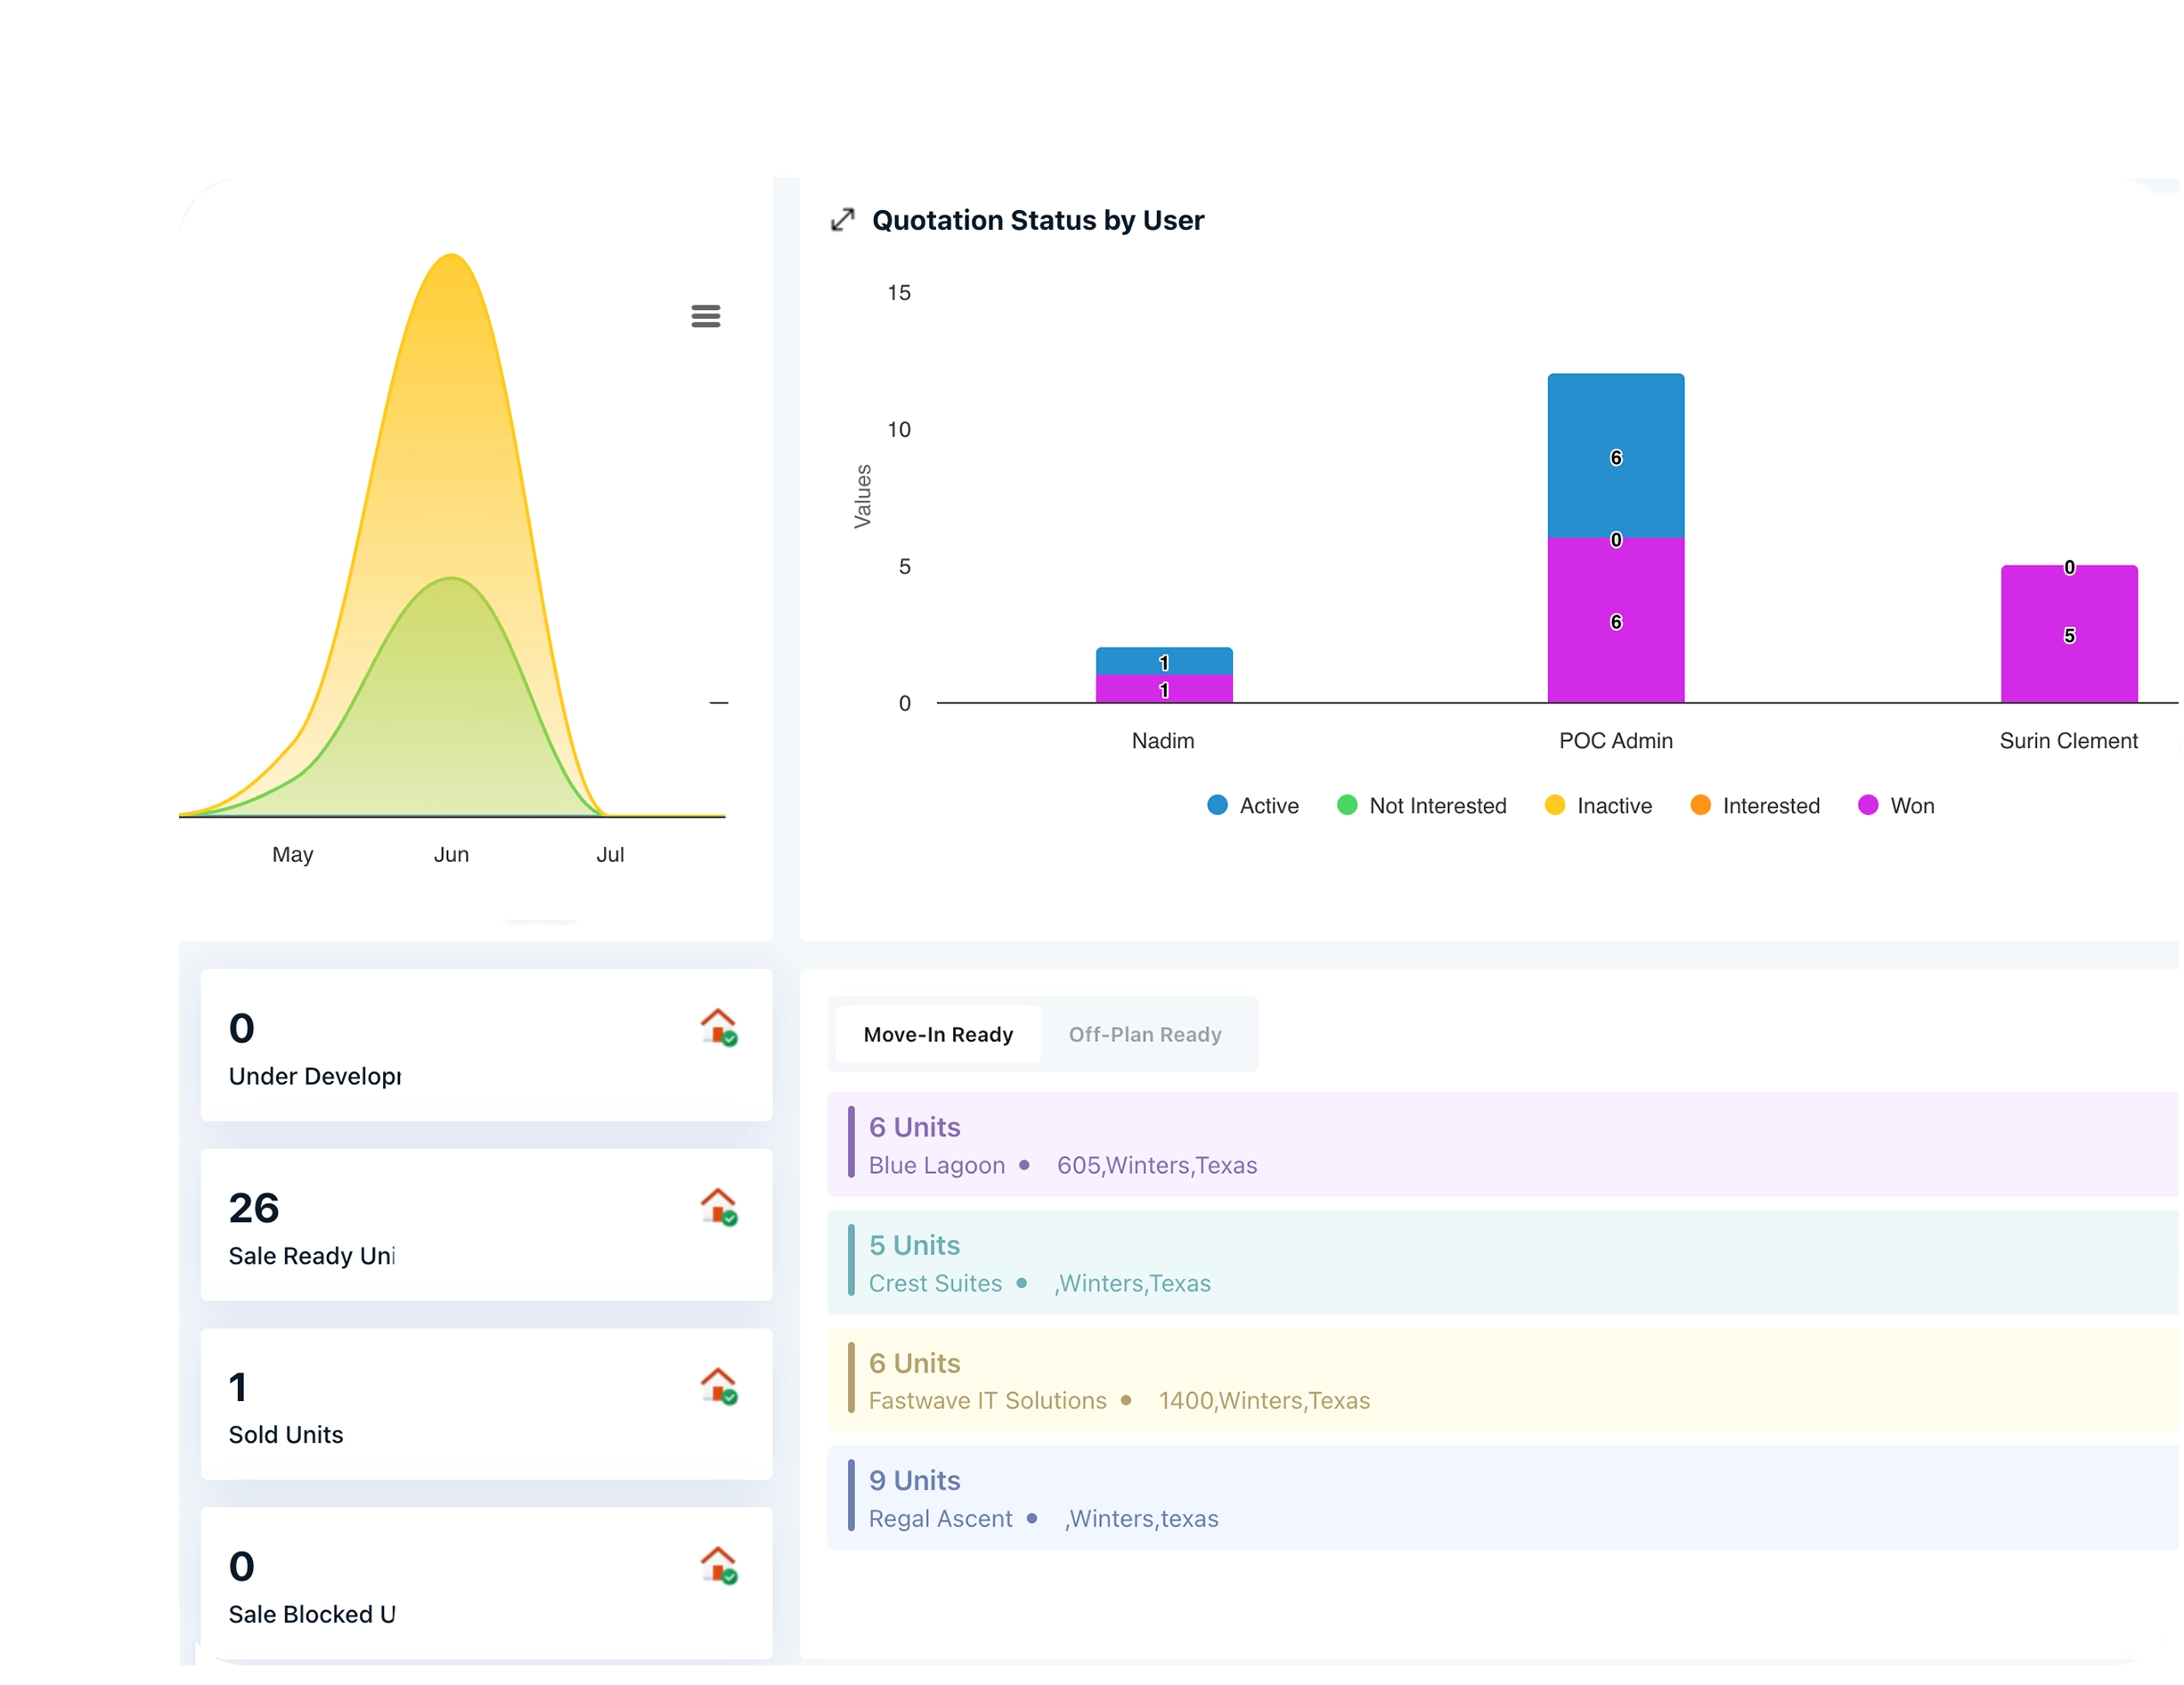Click the Won legend color dot
The image size is (2184, 1685).
1867,805
